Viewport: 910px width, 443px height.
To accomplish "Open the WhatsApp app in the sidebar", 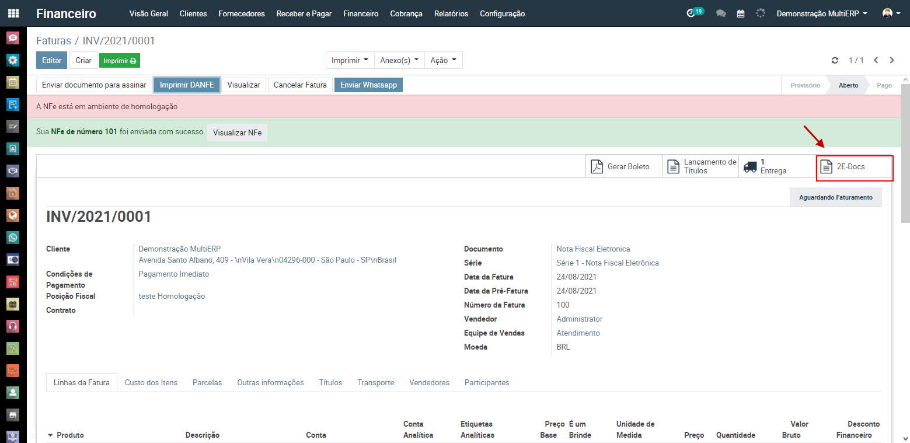I will 13,238.
